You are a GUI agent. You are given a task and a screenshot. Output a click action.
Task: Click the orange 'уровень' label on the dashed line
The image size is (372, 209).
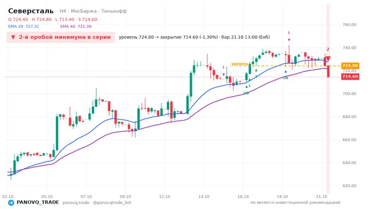239,64
